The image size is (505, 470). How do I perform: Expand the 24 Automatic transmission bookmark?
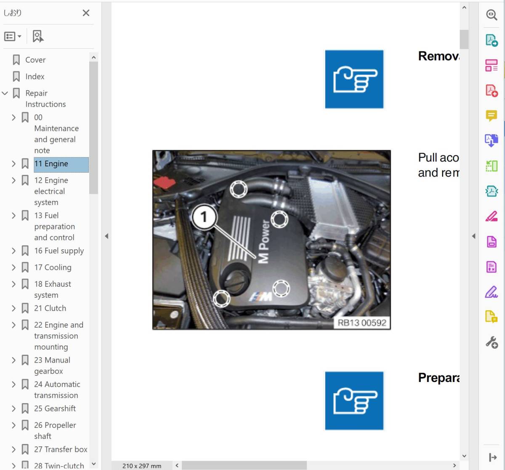pos(13,385)
